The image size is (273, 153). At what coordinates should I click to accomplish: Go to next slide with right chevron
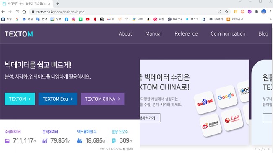point(269,149)
